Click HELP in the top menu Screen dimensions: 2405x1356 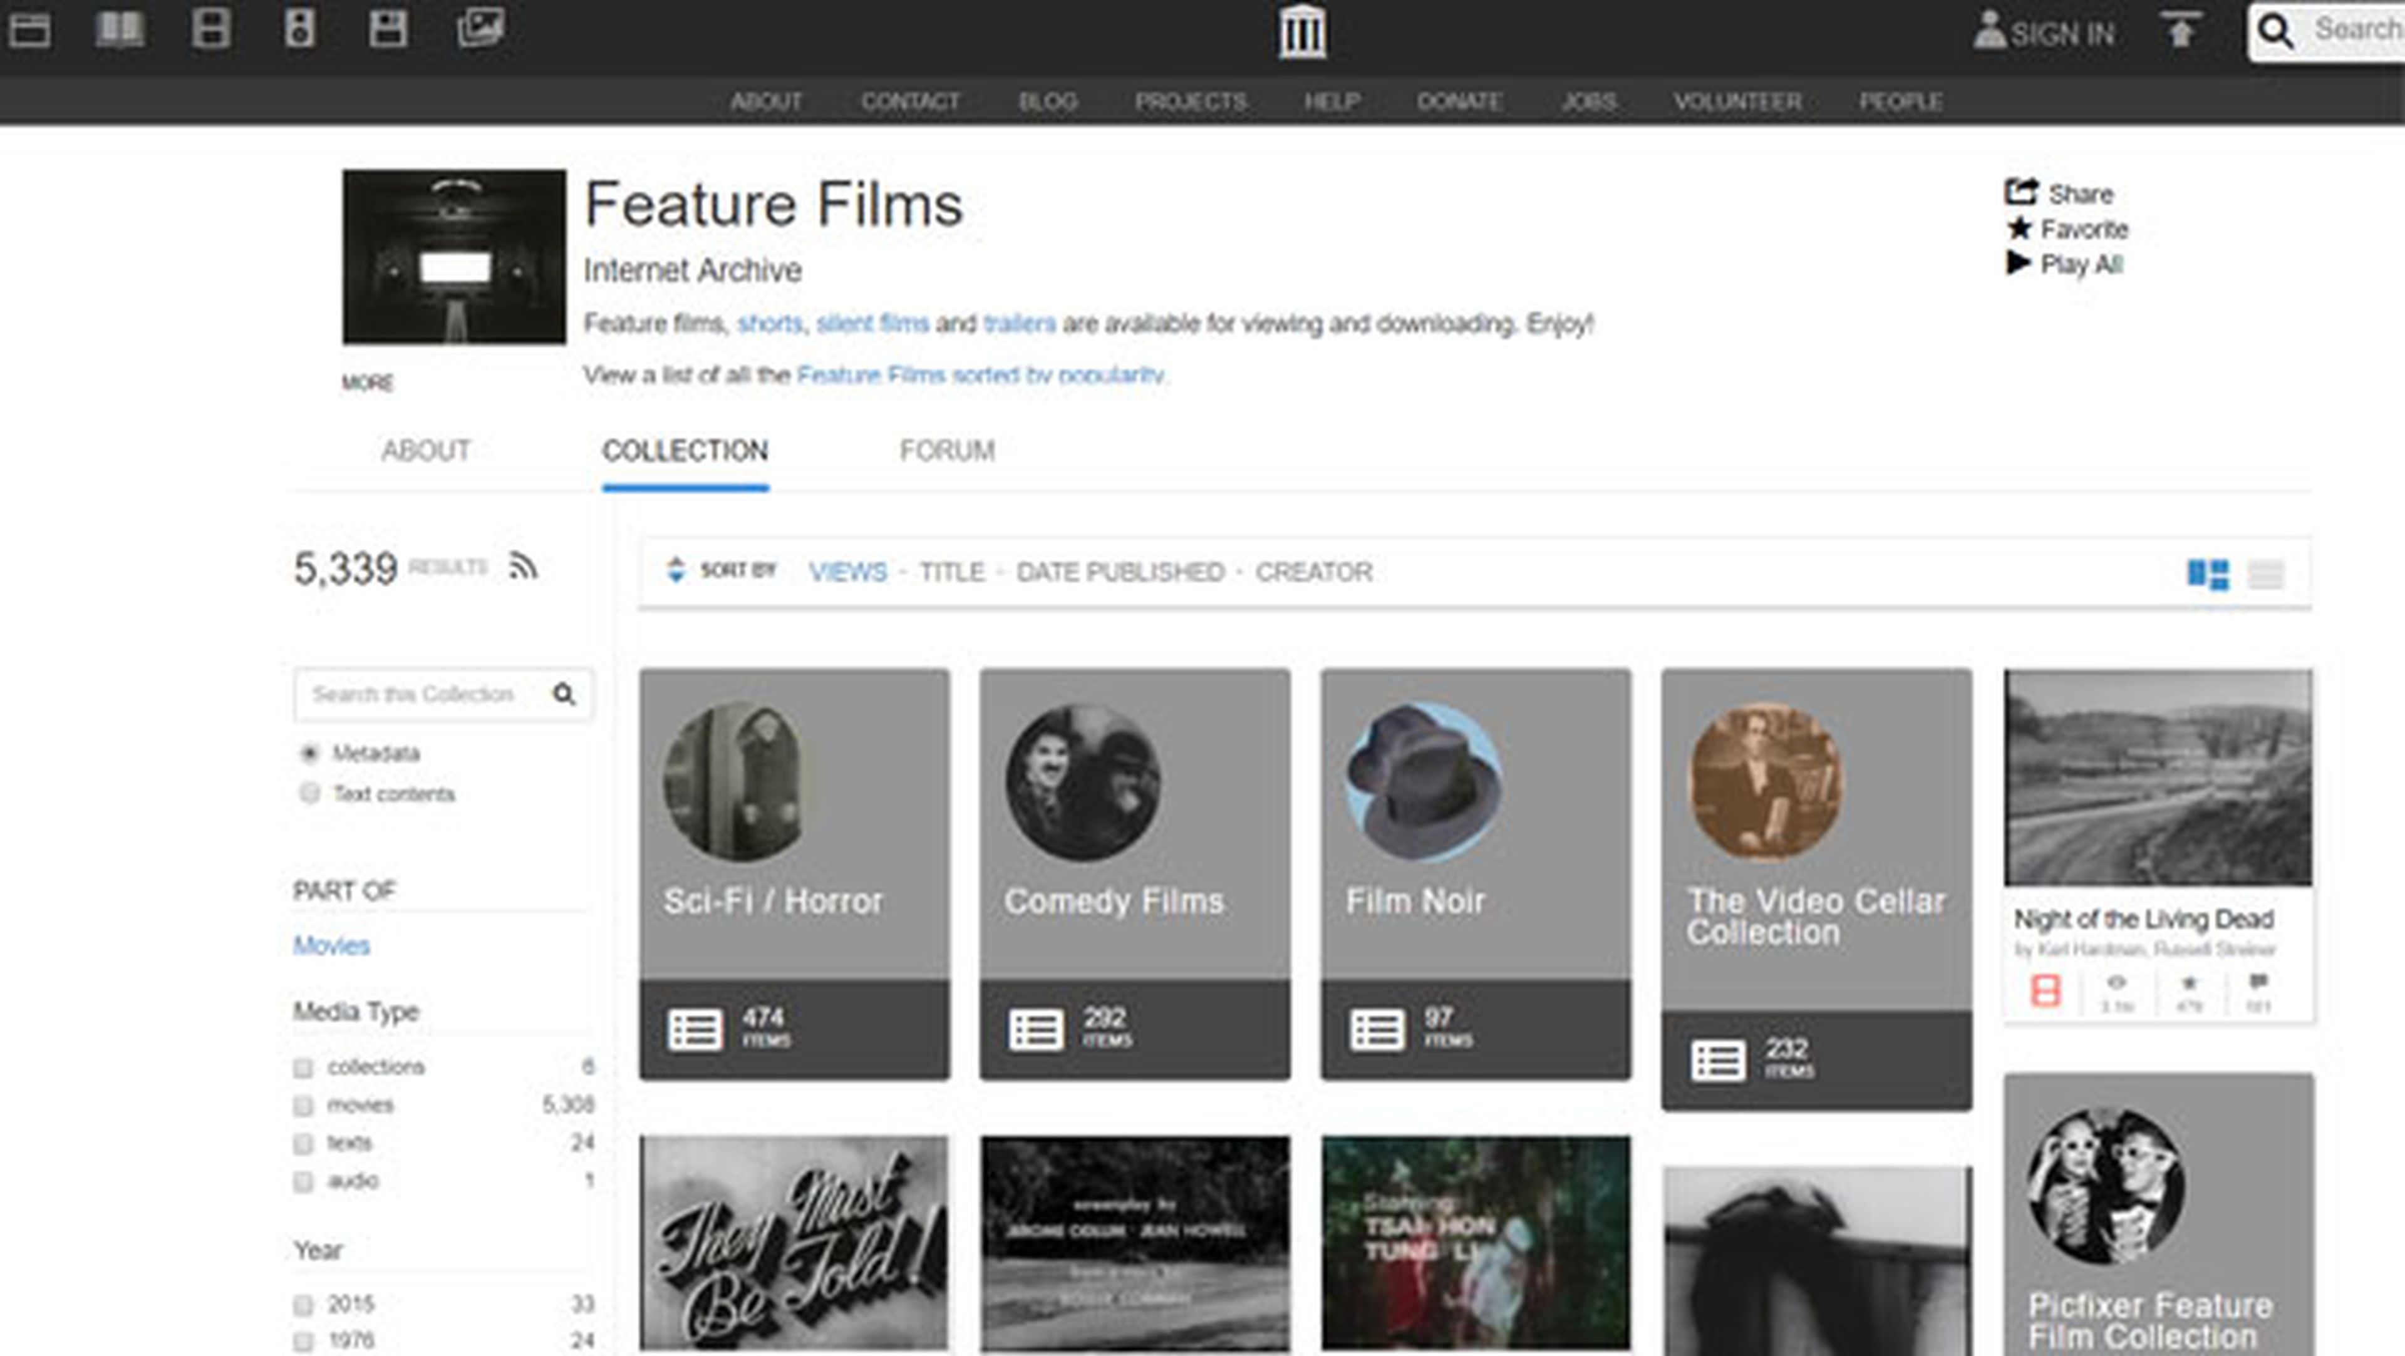tap(1332, 101)
